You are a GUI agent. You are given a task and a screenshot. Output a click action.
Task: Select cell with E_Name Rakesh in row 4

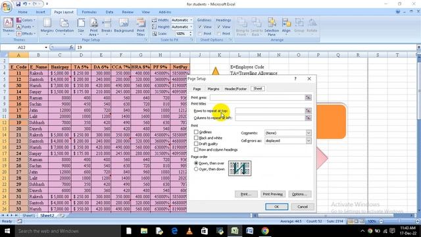click(x=38, y=73)
